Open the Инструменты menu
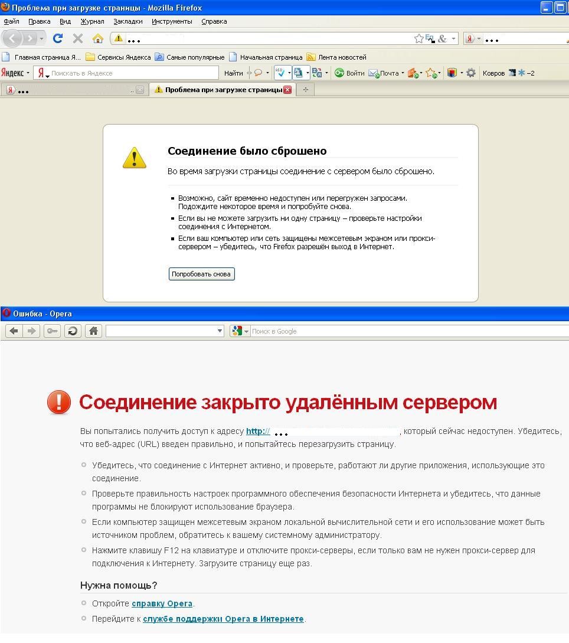Image resolution: width=569 pixels, height=643 pixels. coord(172,21)
